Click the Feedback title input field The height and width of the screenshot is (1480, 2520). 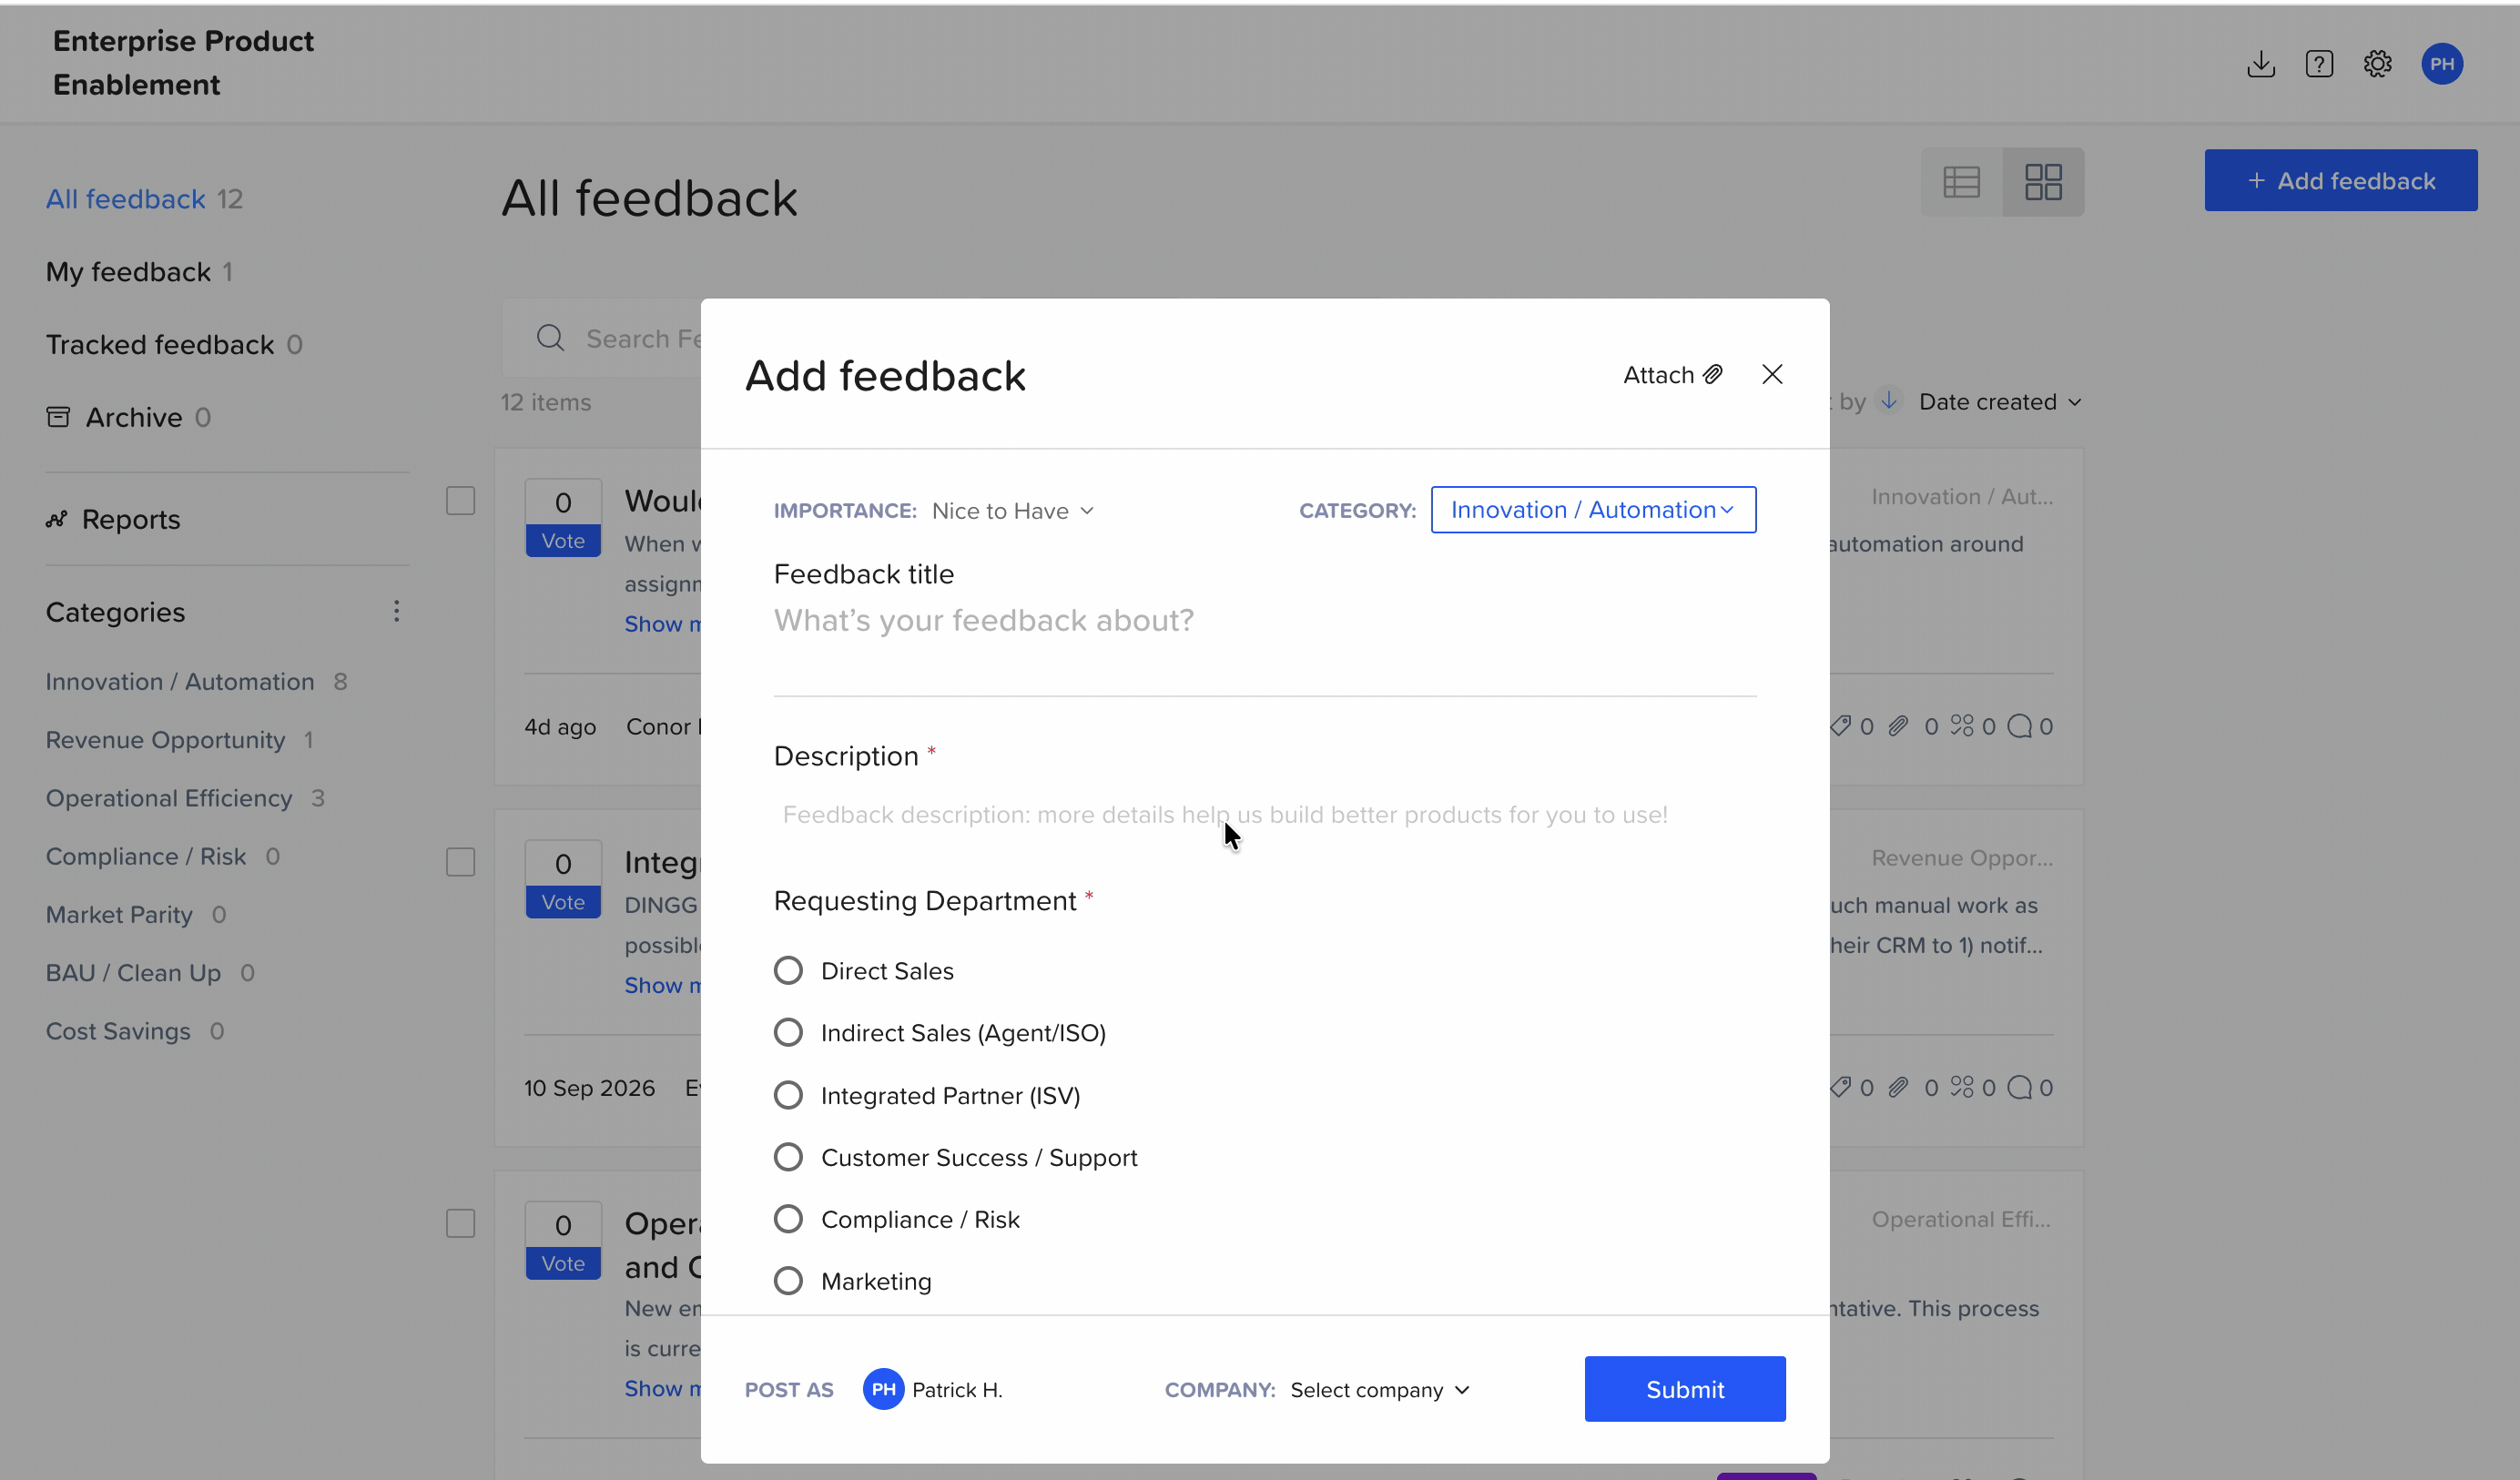point(1265,621)
